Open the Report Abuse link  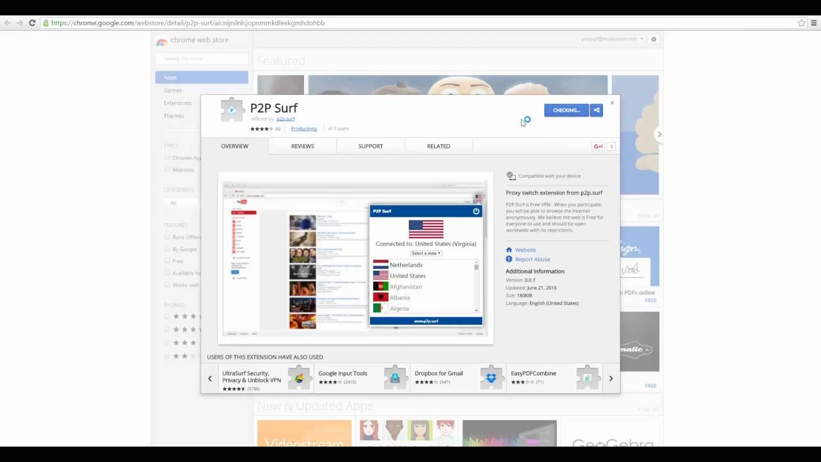tap(533, 259)
